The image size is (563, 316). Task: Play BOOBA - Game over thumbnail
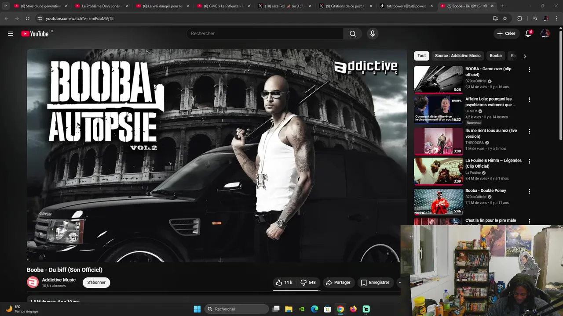(x=439, y=79)
